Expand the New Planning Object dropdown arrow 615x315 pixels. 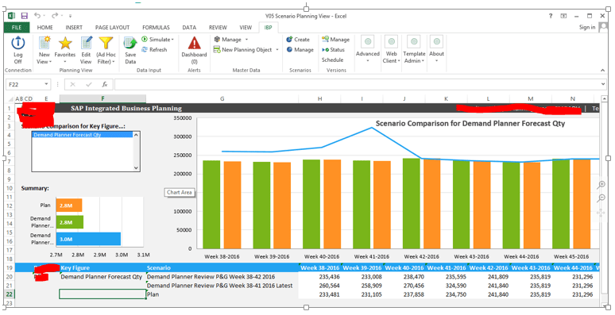277,50
